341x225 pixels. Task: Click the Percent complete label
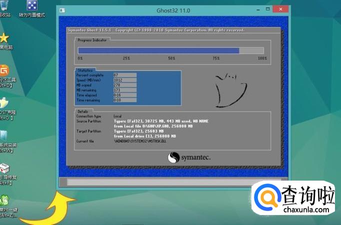[x=90, y=75]
